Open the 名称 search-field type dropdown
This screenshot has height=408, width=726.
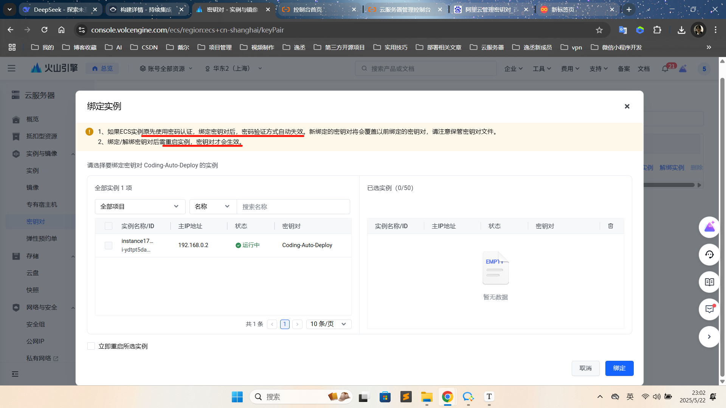coord(213,207)
